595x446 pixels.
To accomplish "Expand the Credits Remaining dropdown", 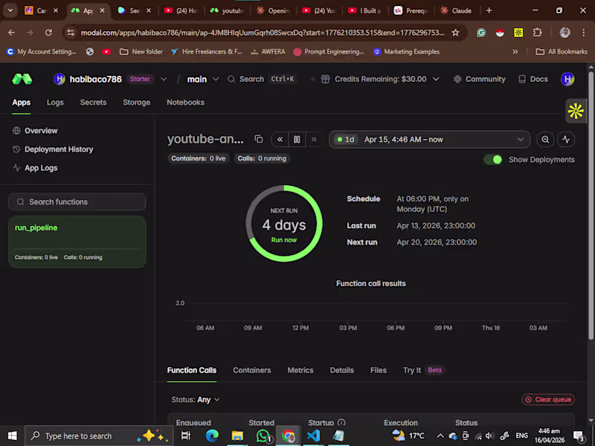I will point(436,79).
